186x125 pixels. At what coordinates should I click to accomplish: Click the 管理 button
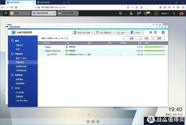tap(159, 38)
